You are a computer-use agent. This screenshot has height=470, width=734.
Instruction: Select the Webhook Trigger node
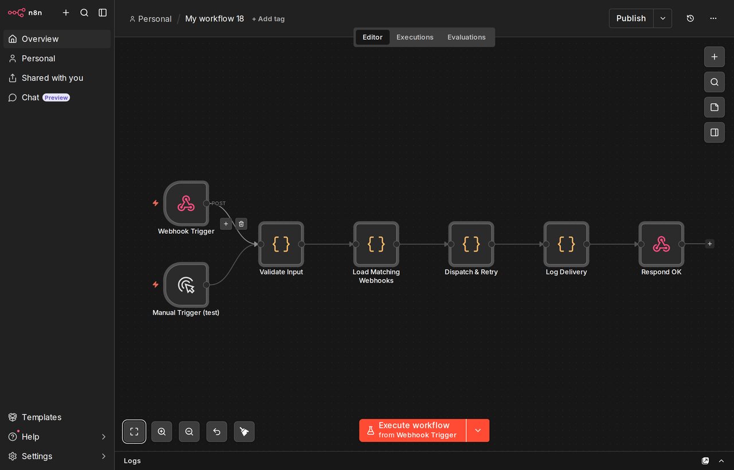click(x=186, y=203)
